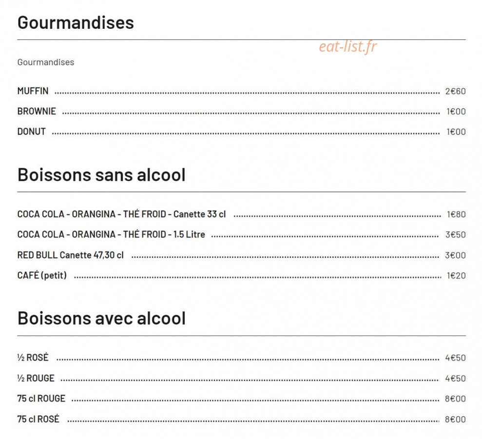Select the Gourmandises section heading

(x=76, y=22)
